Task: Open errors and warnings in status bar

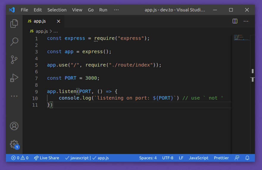Action: pyautogui.click(x=20, y=158)
